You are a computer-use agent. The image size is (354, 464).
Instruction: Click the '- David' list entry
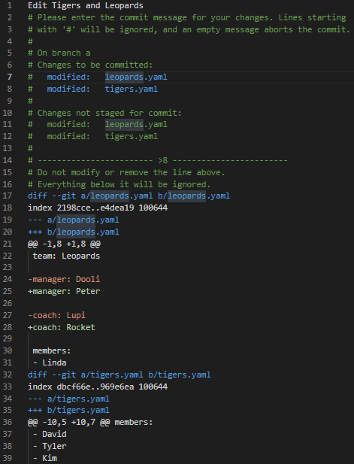[50, 434]
